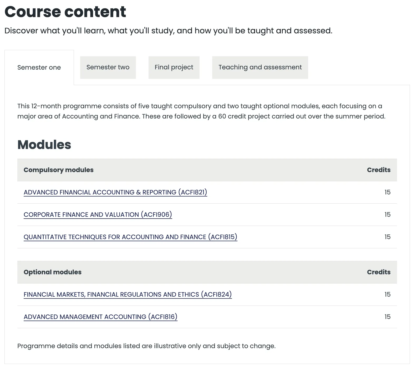Screen dimensions: 417x371
Task: Select the Semester one tab
Action: 39,68
